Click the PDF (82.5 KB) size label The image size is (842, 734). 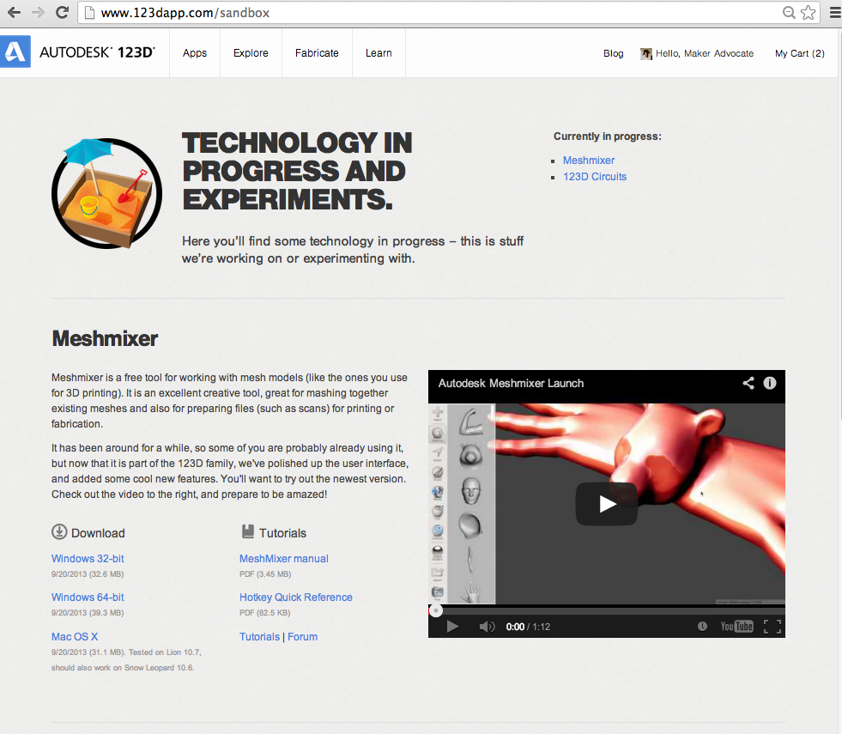(x=264, y=613)
